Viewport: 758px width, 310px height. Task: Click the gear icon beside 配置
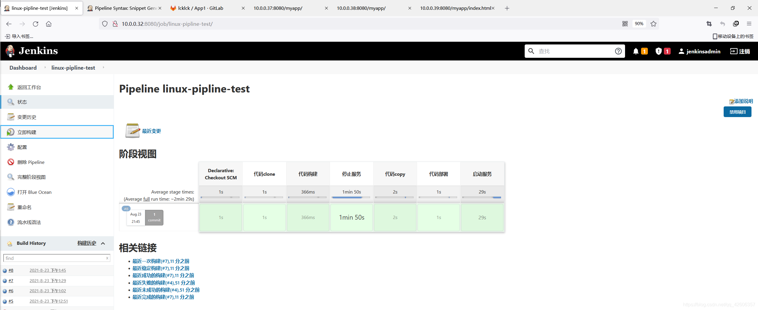[x=11, y=147]
